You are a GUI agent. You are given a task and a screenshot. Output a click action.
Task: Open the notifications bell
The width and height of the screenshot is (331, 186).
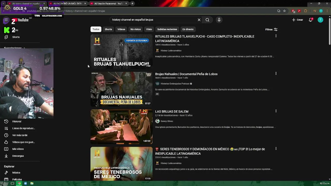coord(311,20)
